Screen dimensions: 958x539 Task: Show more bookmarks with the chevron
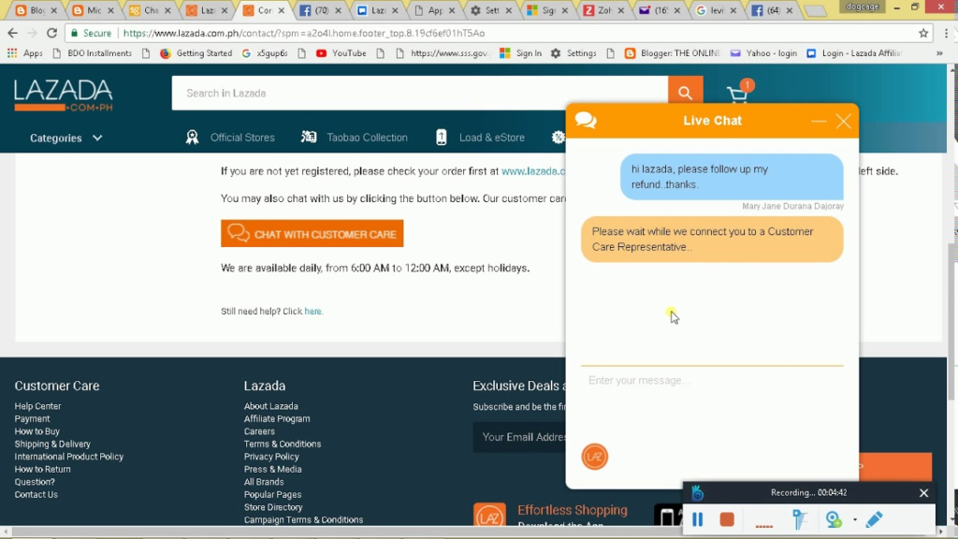(939, 53)
